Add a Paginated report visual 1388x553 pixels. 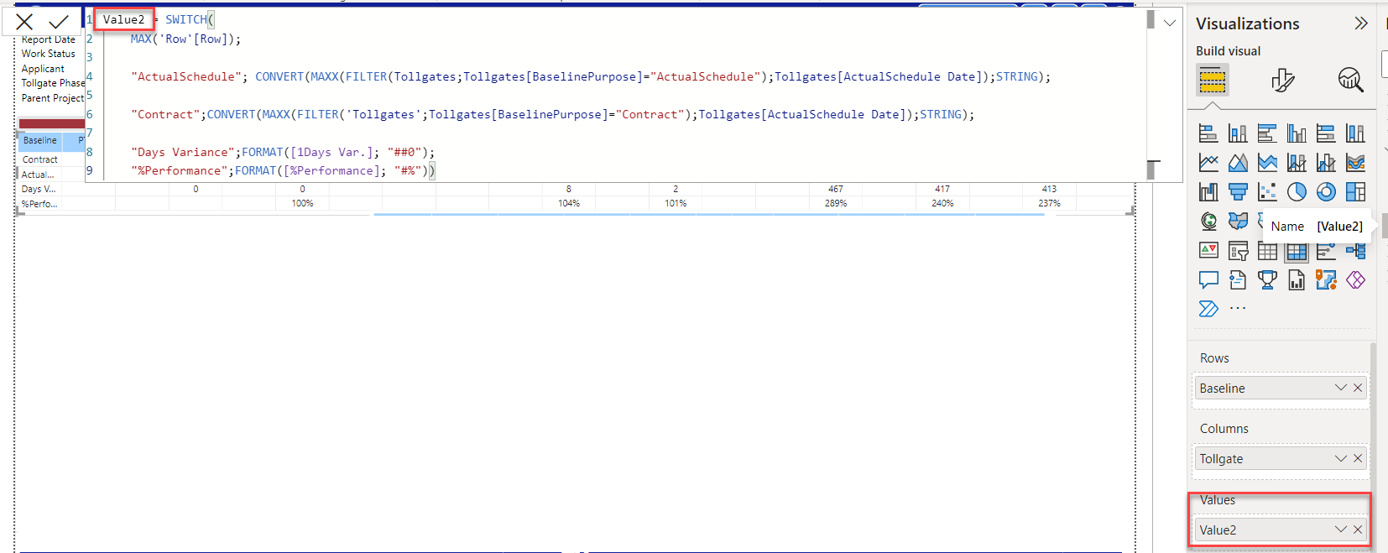1297,280
